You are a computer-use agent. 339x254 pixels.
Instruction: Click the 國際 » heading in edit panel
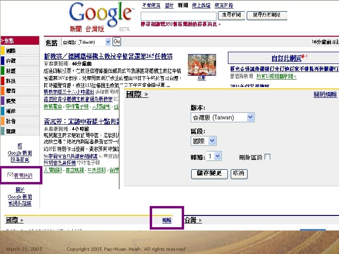tap(137, 95)
